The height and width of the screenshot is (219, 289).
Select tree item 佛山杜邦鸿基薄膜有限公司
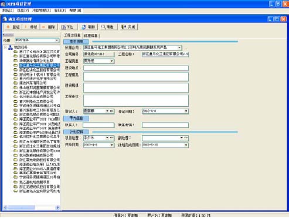tap(39, 87)
